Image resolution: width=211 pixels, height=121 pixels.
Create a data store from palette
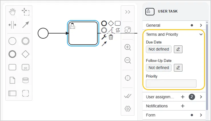coord(25,80)
